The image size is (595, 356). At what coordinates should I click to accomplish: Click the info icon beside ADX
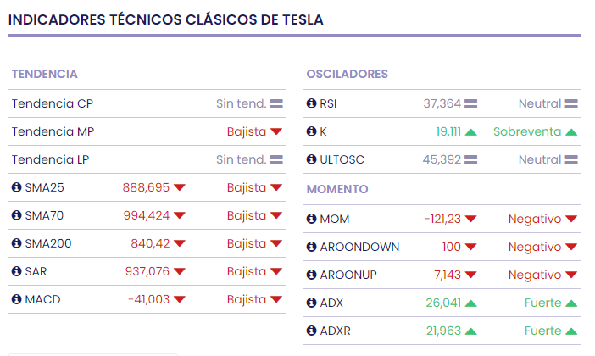311,303
